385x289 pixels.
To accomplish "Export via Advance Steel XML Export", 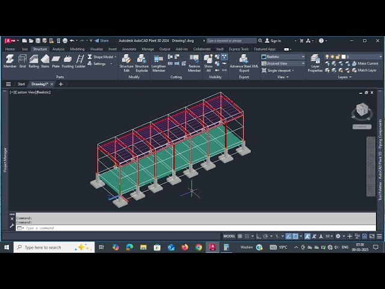I will [x=244, y=63].
